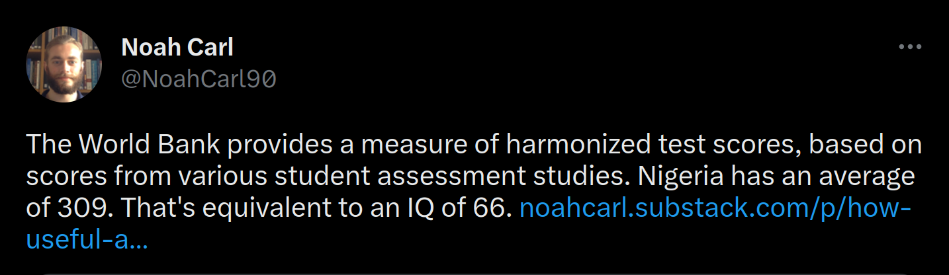Click the truncated "useful-a…" link end
949x275 pixels.
[87, 240]
